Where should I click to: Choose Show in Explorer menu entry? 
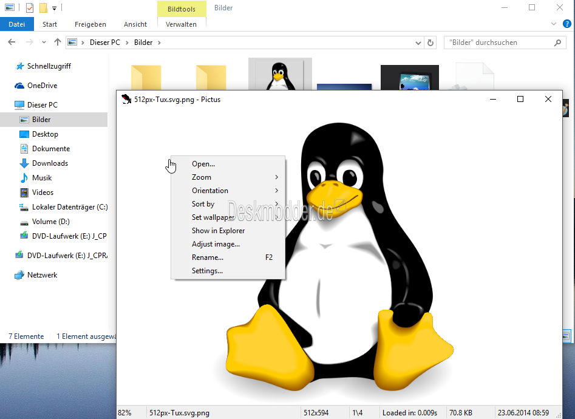pos(228,231)
